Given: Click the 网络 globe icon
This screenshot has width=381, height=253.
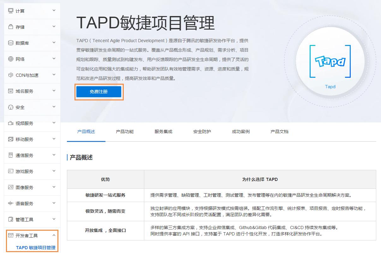Looking at the screenshot, I should click(x=10, y=59).
